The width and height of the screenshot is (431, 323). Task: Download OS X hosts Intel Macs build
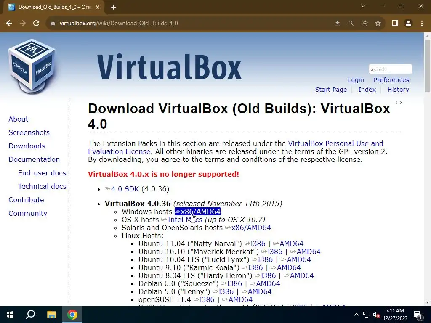pyautogui.click(x=181, y=220)
